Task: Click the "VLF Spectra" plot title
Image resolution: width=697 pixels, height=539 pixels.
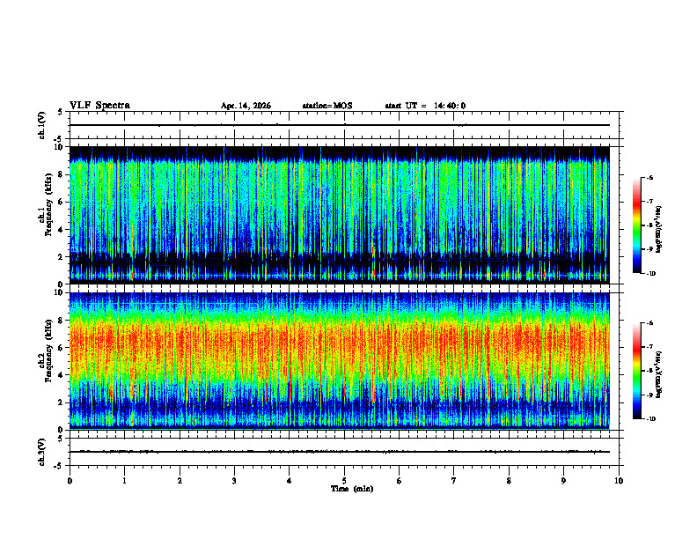Action: 99,106
